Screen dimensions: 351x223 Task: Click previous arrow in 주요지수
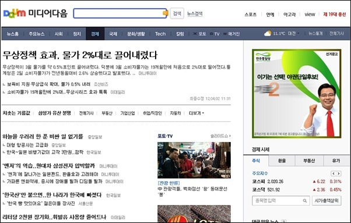coord(334,174)
